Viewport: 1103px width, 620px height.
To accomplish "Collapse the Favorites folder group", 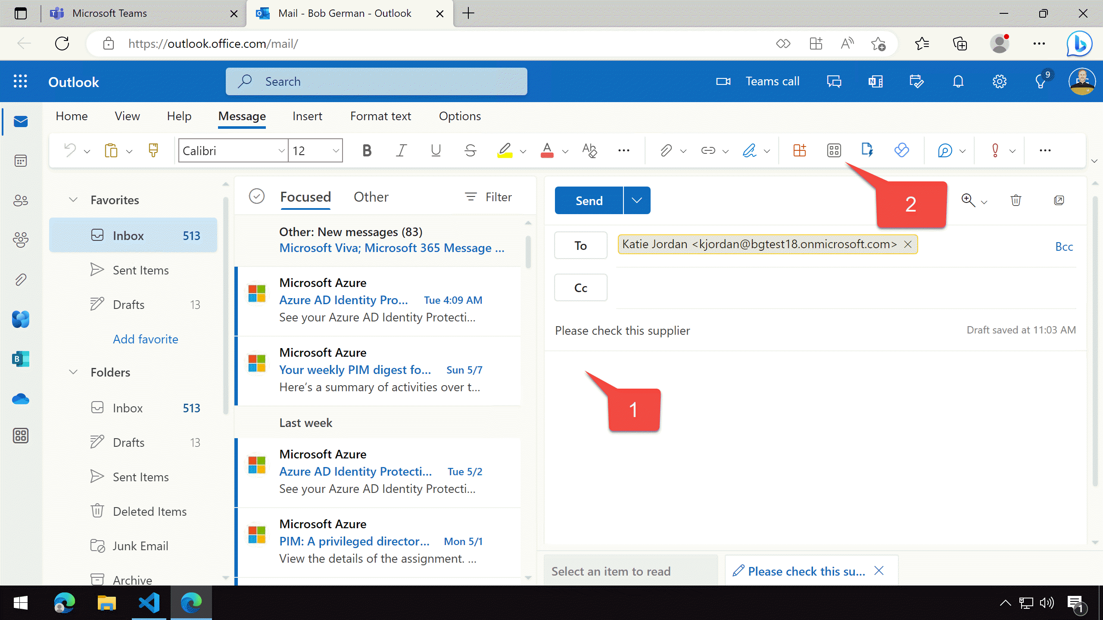I will [73, 200].
